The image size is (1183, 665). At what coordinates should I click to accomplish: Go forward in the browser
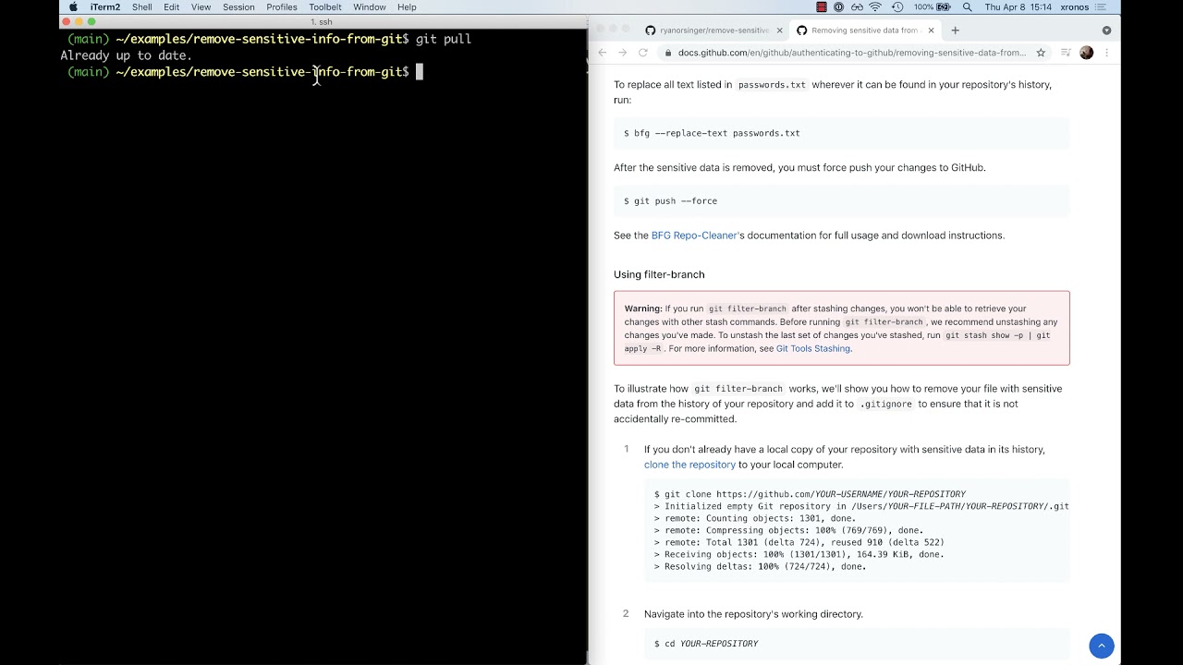[x=622, y=53]
